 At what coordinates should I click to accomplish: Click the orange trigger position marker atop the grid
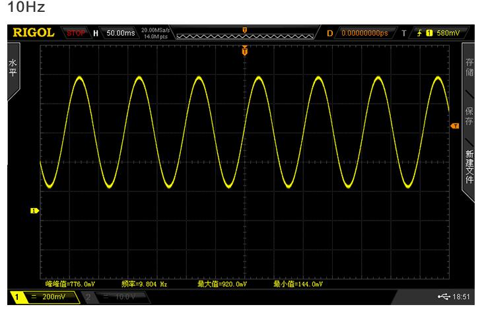[x=245, y=50]
